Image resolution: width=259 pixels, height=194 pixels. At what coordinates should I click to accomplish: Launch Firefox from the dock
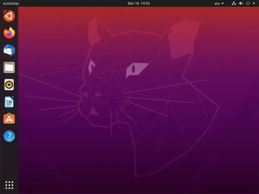coord(9,33)
